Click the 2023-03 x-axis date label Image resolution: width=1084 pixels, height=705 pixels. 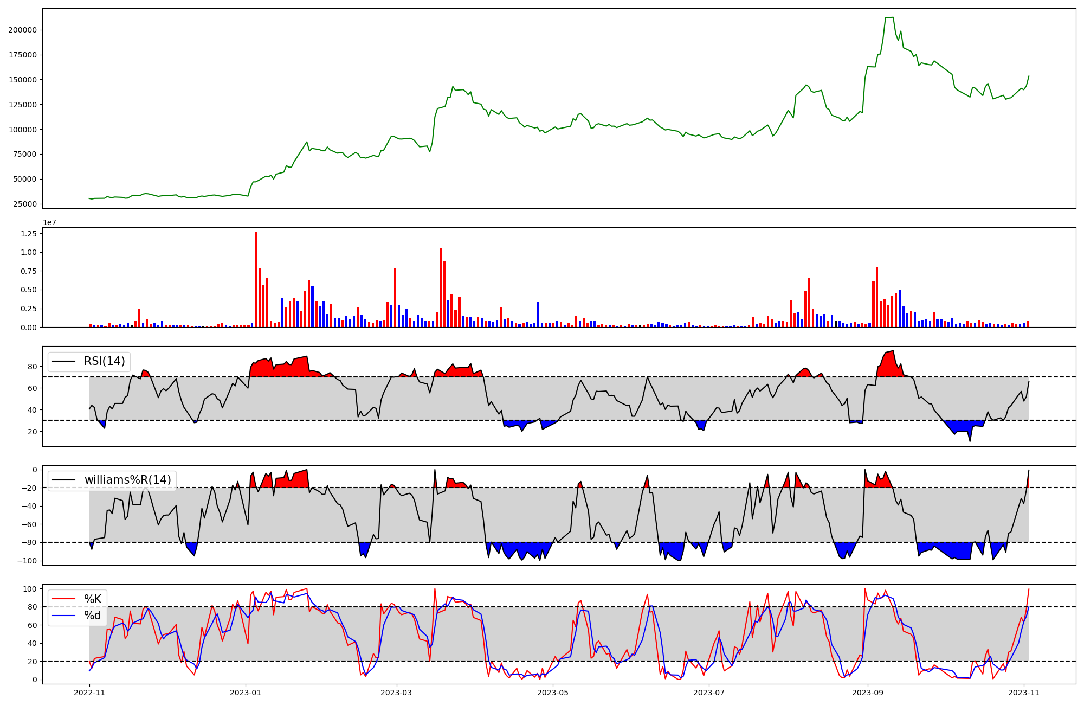coord(397,693)
